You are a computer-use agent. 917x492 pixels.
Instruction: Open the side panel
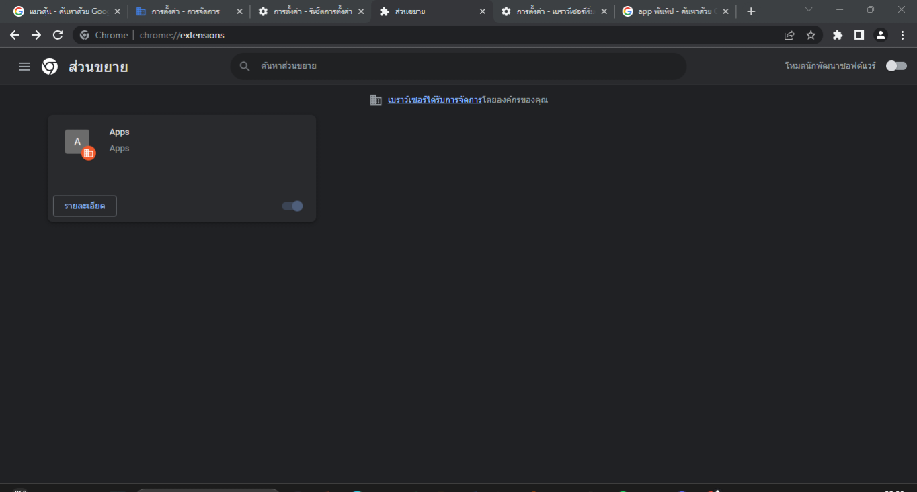(x=859, y=35)
